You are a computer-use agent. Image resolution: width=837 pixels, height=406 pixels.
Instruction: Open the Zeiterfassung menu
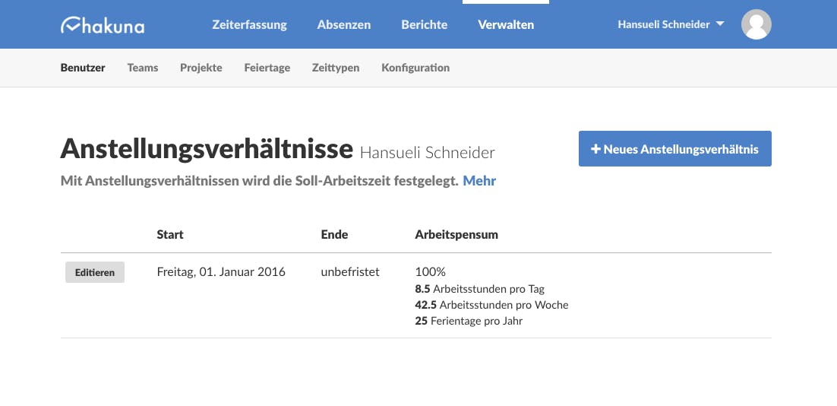[249, 24]
